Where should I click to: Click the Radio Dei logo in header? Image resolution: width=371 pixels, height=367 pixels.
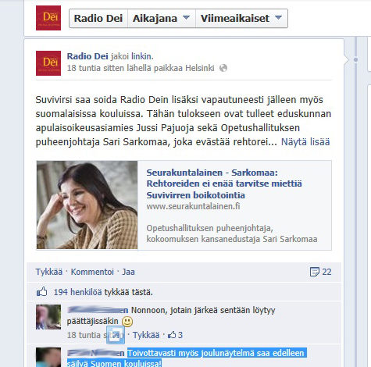click(48, 18)
